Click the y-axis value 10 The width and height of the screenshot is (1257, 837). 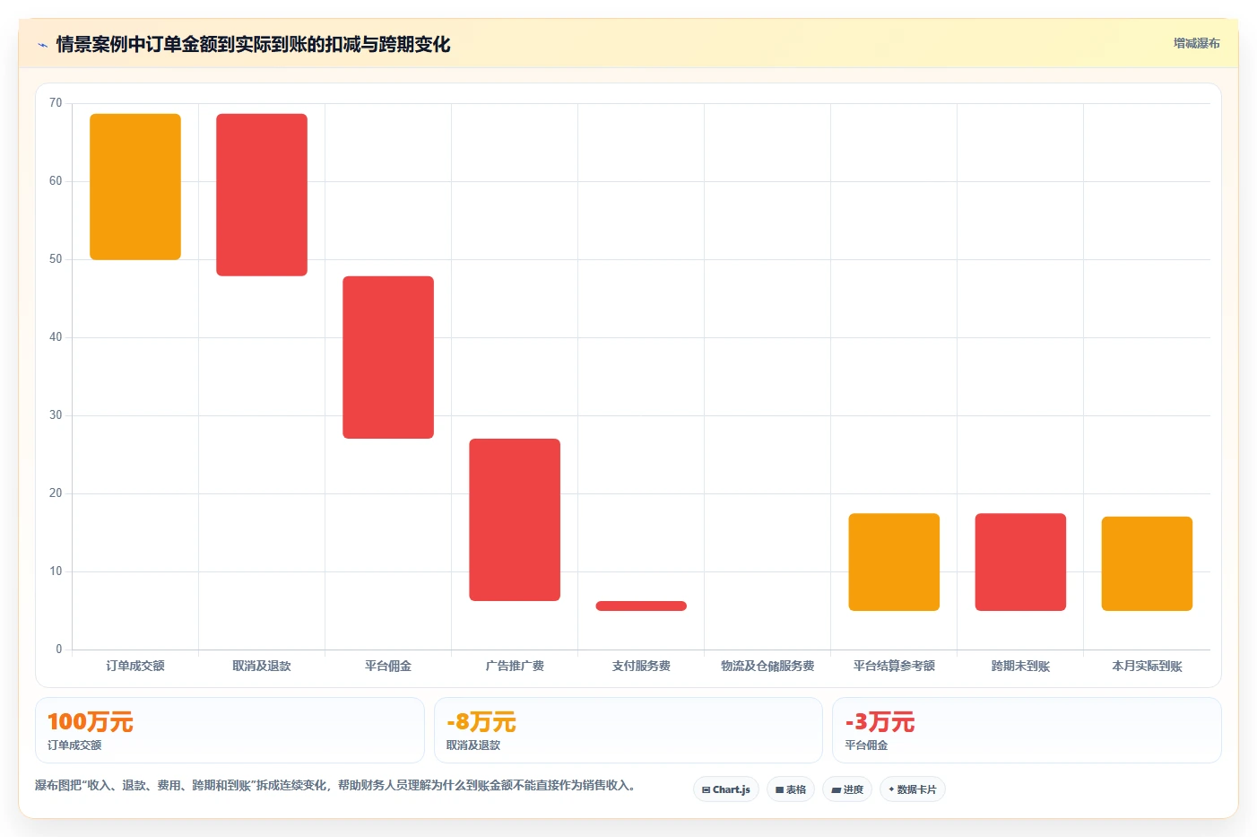pos(56,571)
